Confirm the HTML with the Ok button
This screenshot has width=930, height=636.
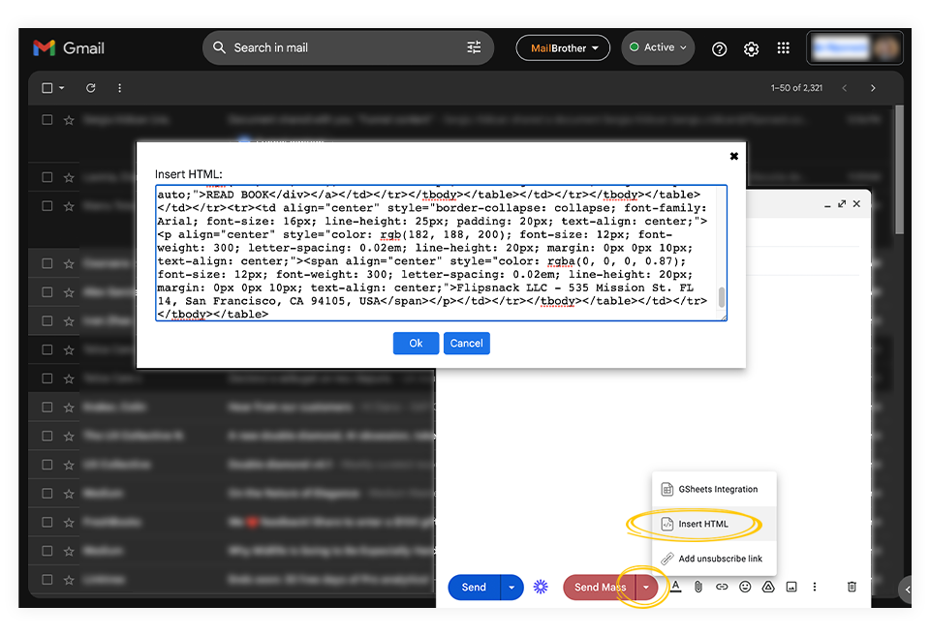[416, 343]
